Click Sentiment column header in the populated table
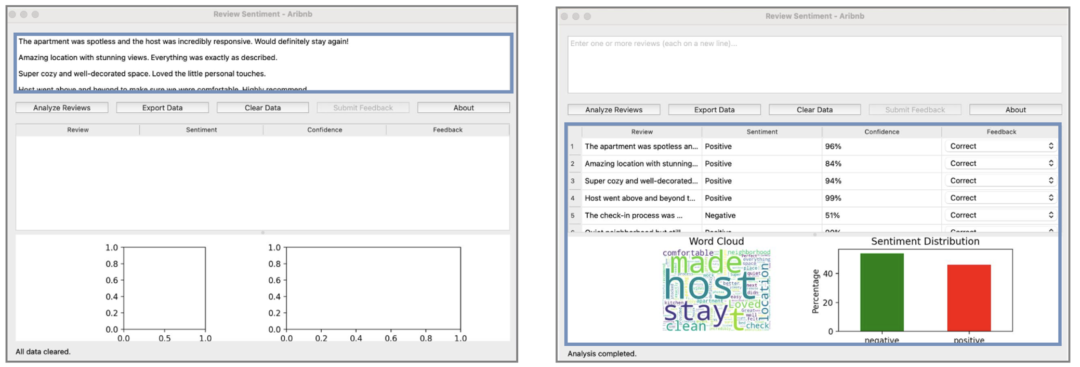Screen dimensions: 1080x367 [x=762, y=132]
